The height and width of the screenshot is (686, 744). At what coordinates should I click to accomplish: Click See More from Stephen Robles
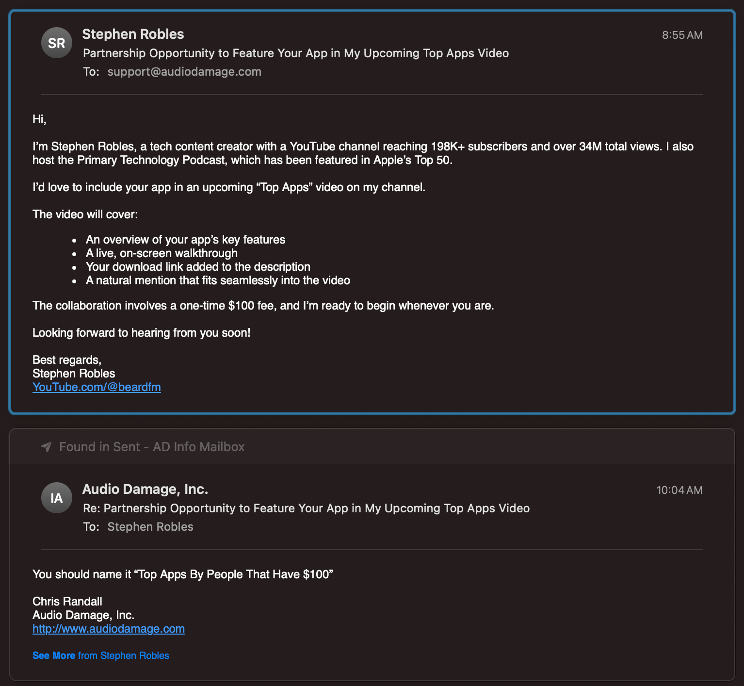coord(101,655)
